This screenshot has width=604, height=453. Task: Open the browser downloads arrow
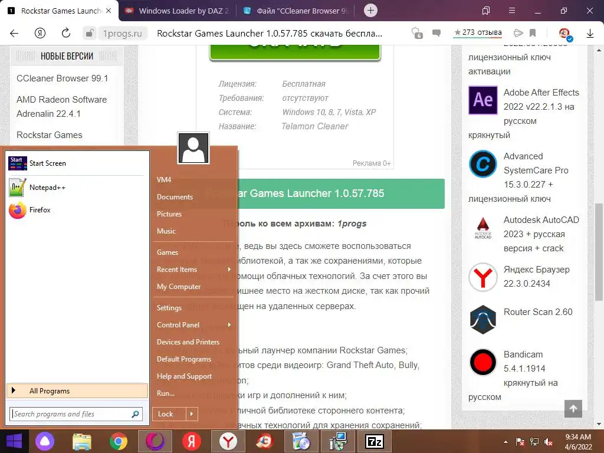pos(590,34)
